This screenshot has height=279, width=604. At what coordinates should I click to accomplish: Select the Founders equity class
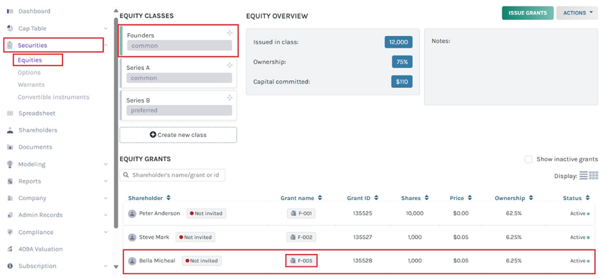coord(178,40)
